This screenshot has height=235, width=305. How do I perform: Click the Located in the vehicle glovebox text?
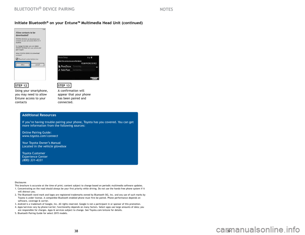[x=44, y=146]
